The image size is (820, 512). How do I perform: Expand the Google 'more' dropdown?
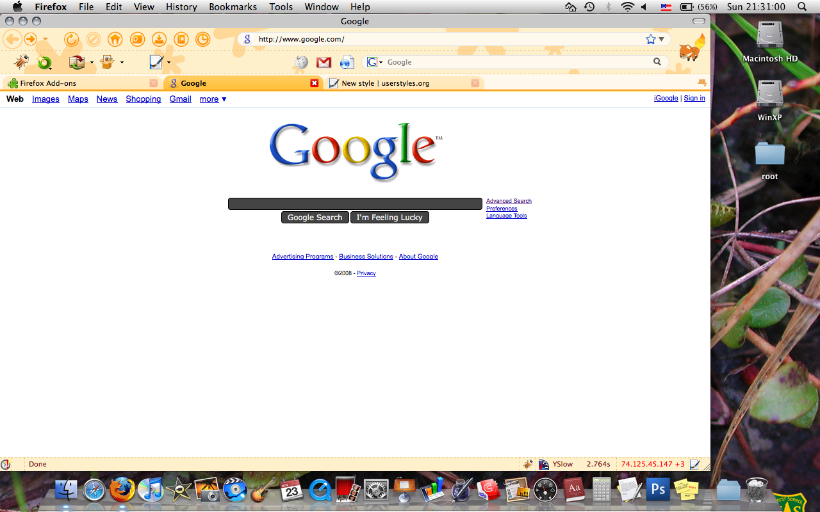pos(213,99)
